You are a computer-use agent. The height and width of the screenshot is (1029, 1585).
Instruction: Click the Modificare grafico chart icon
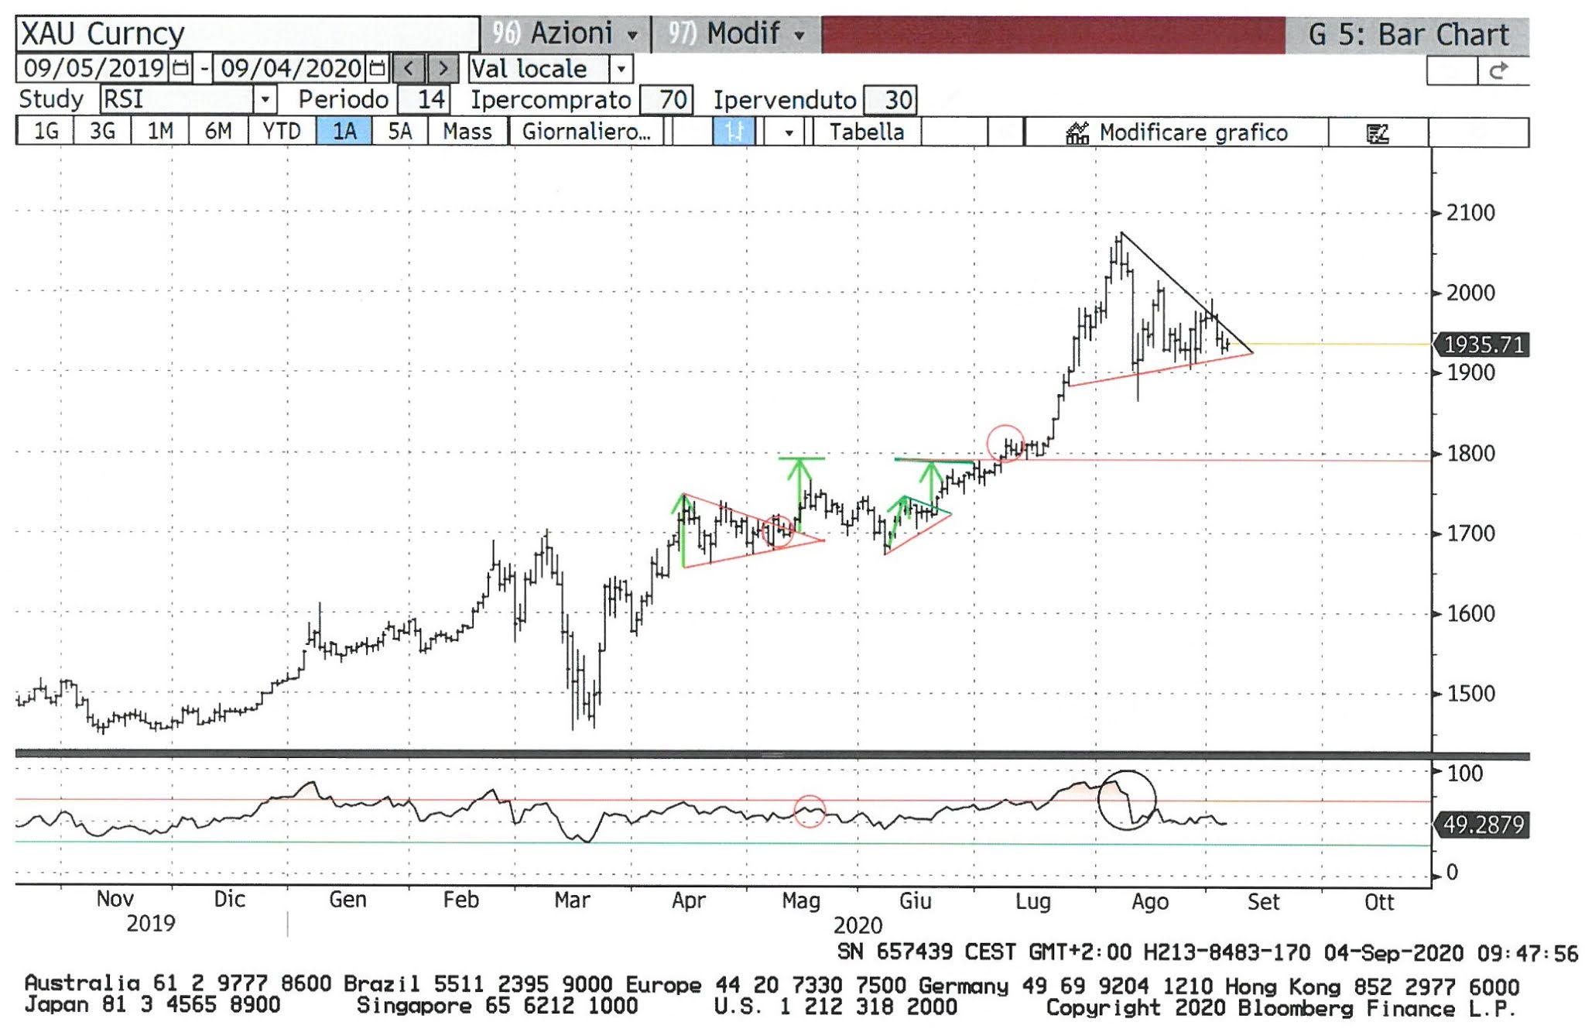pos(1077,133)
